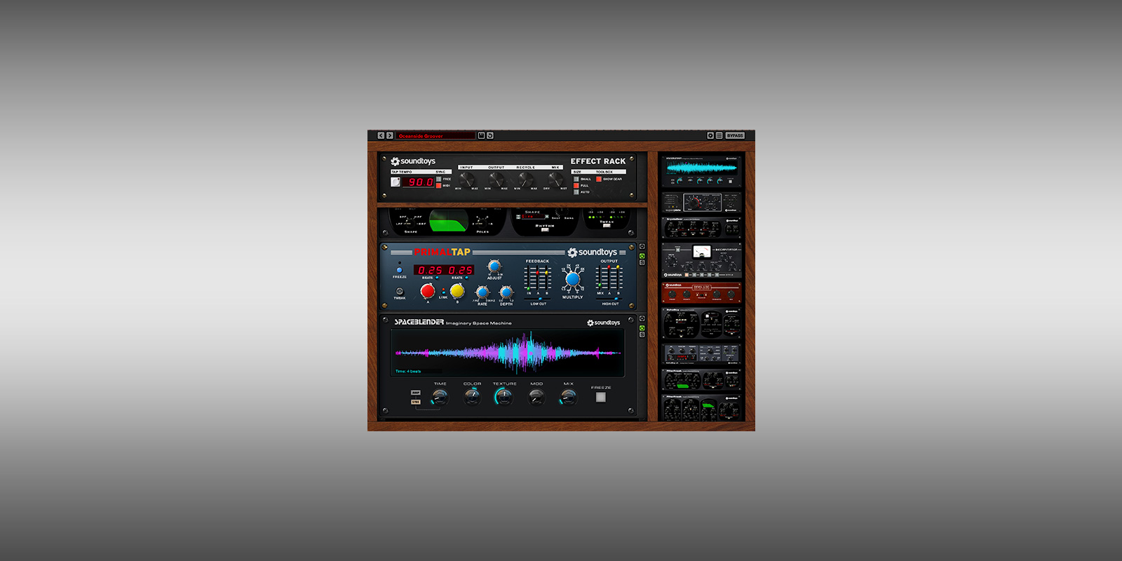Image resolution: width=1122 pixels, height=561 pixels.
Task: Click the yellow B delay knob
Action: [x=457, y=290]
